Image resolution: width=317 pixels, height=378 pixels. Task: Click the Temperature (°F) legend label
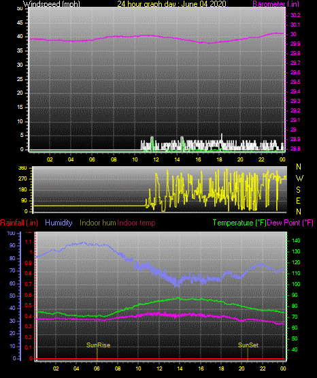coord(239,223)
